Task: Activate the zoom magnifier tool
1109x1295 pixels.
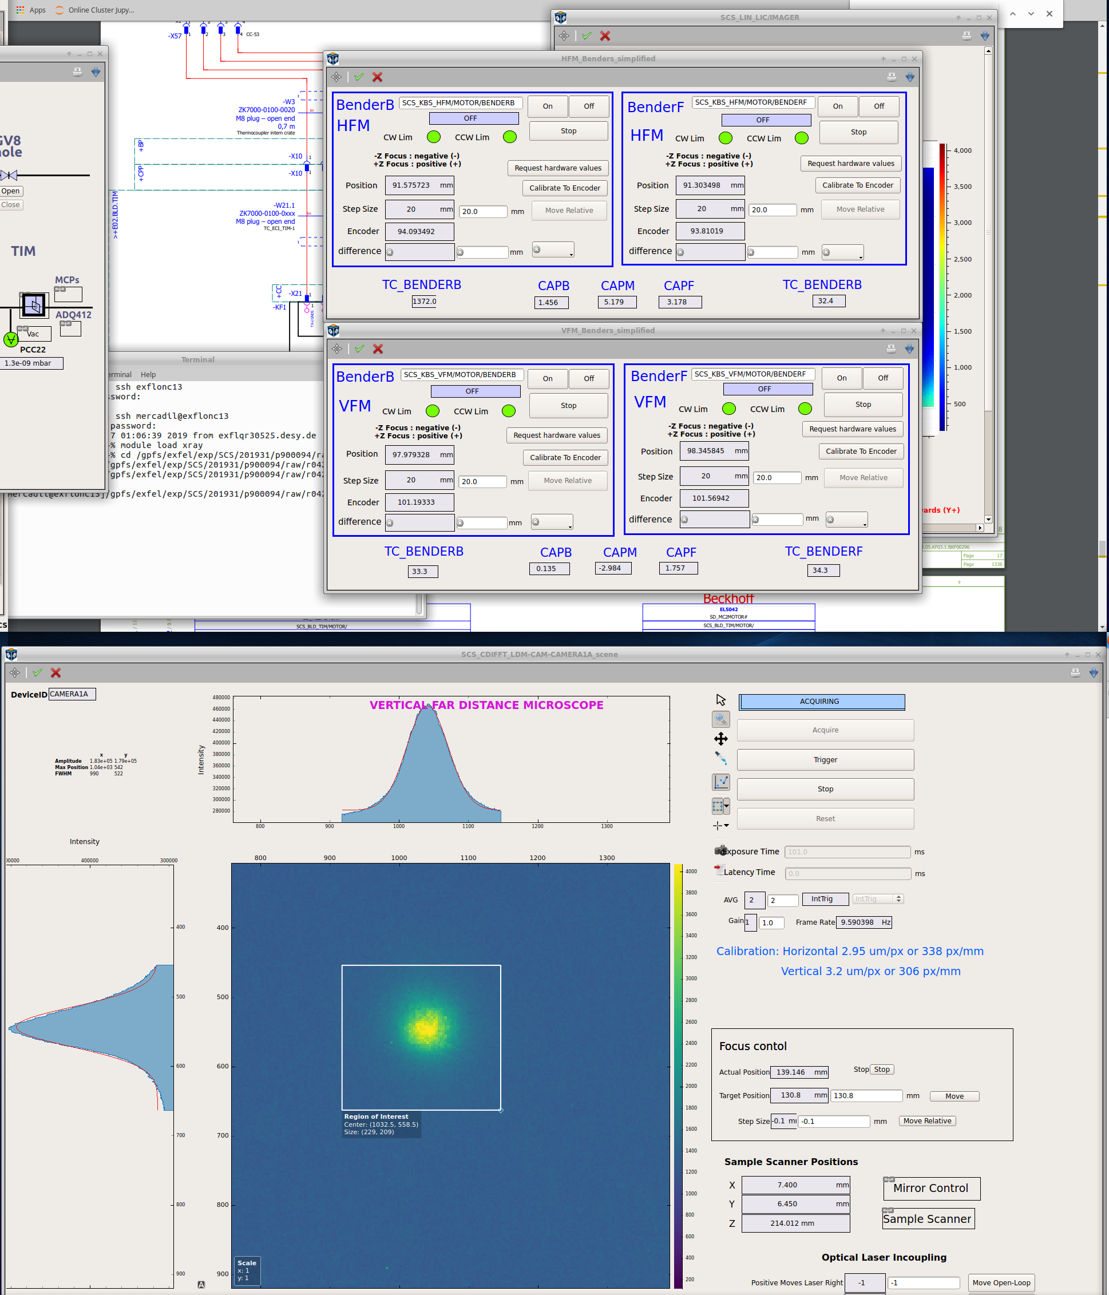Action: coord(721,719)
